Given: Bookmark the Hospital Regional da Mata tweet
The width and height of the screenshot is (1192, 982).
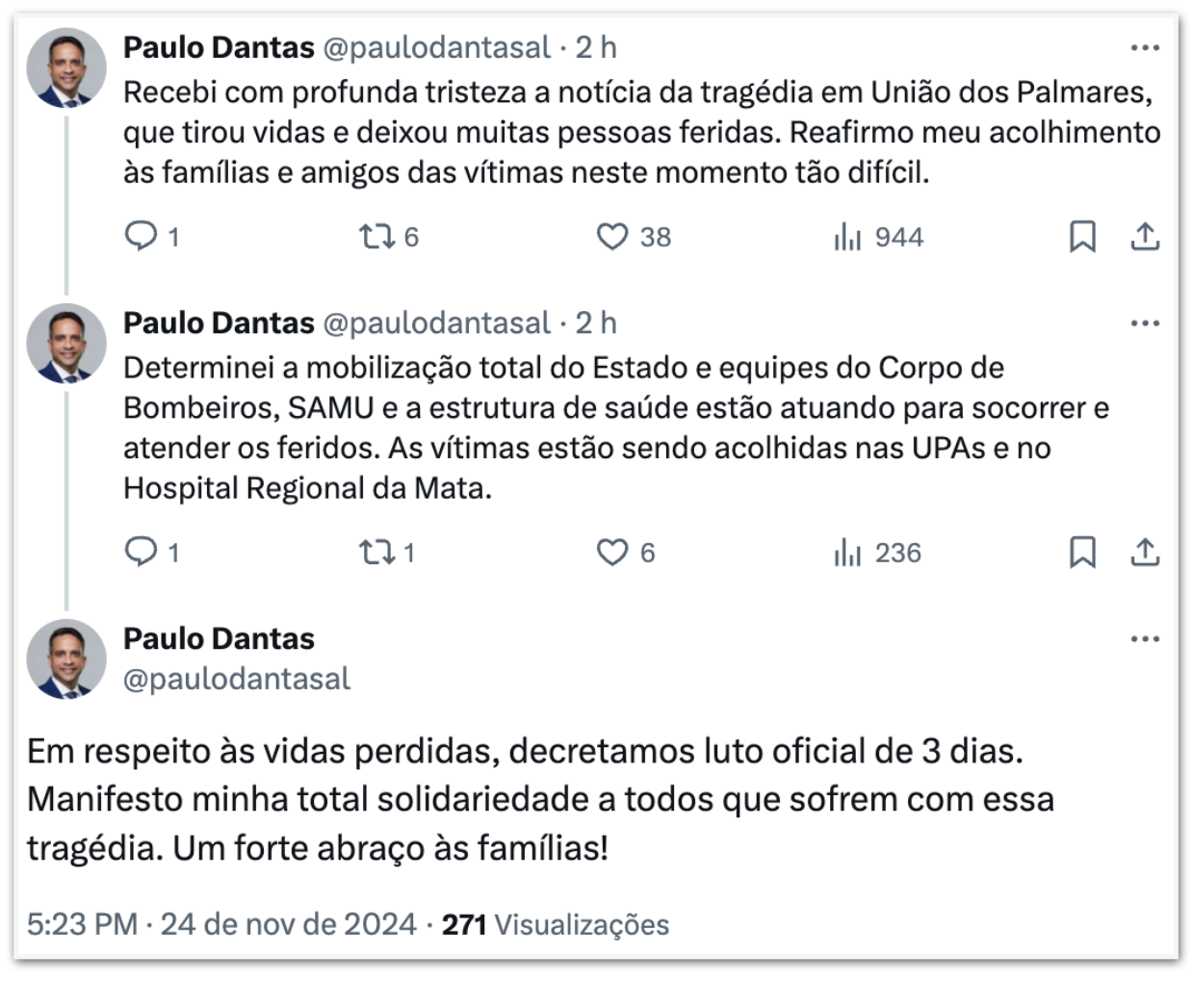Looking at the screenshot, I should (x=1082, y=552).
